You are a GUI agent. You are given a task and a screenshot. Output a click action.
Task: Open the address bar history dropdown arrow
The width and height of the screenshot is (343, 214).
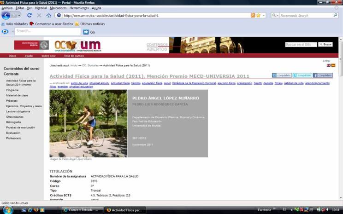coord(265,15)
